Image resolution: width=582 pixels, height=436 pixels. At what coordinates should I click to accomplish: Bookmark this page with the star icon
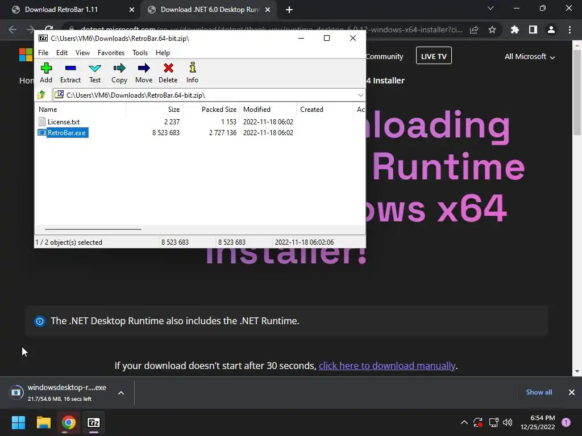click(492, 30)
